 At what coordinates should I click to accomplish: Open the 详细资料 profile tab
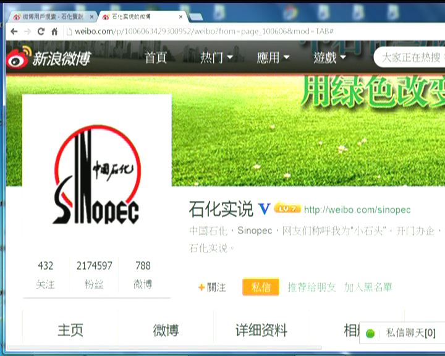[261, 330]
